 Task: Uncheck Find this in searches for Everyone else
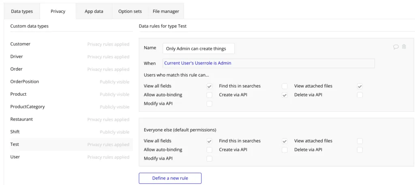click(x=285, y=141)
